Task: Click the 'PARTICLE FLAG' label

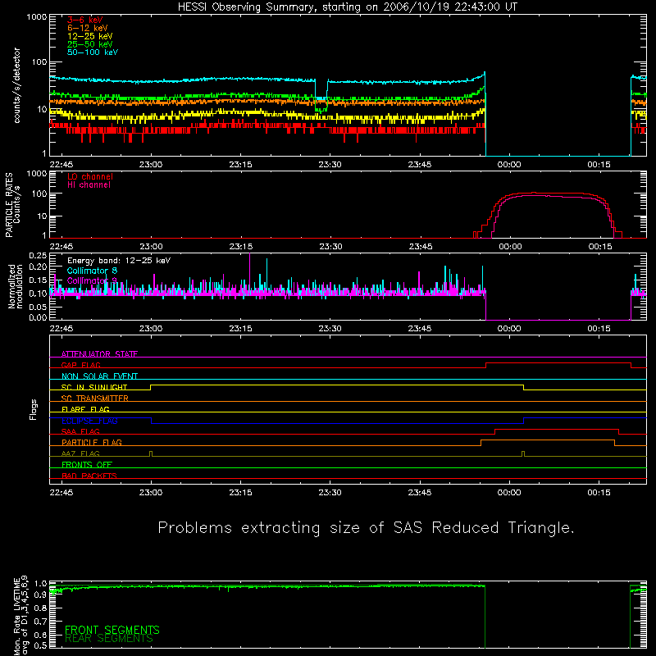Action: (92, 442)
